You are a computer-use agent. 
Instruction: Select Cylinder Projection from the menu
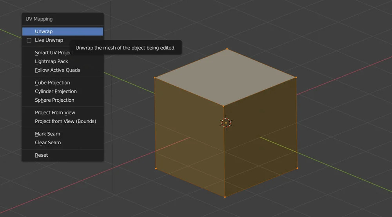click(56, 91)
